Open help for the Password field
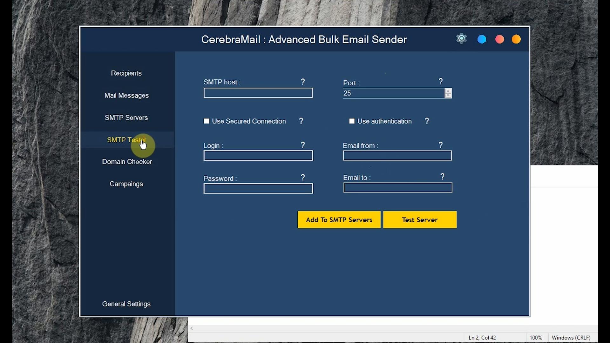The height and width of the screenshot is (343, 610). coord(302,177)
